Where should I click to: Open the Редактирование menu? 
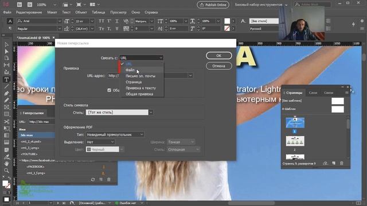(x=29, y=12)
